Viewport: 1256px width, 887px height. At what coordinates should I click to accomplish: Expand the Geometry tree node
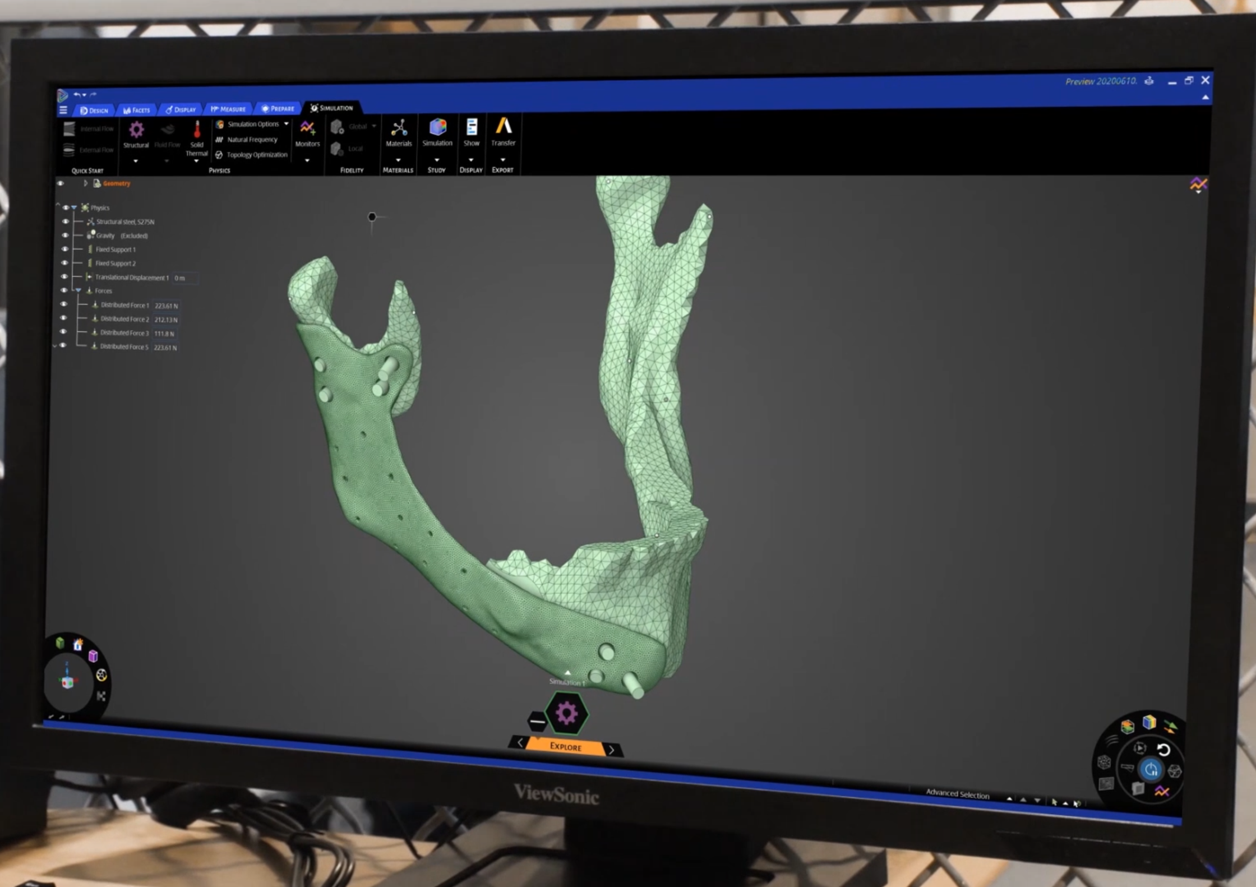[85, 183]
